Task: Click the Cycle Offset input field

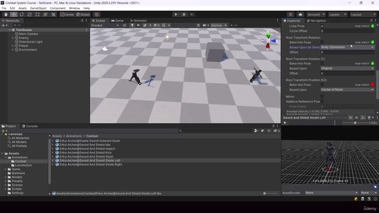Action: pos(348,31)
